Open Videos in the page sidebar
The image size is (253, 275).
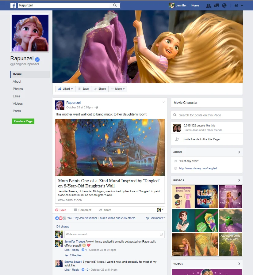coord(17,104)
